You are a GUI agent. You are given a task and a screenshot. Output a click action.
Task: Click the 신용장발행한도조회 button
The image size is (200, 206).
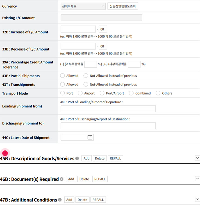tap(122, 6)
